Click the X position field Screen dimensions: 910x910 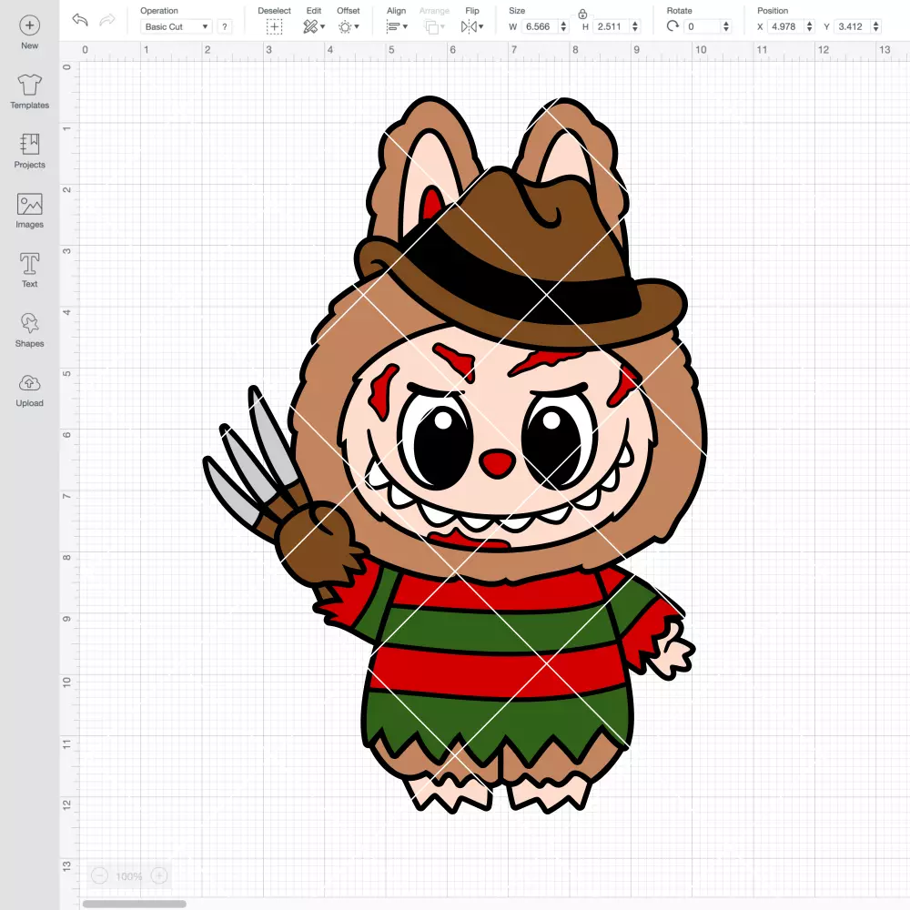(786, 26)
